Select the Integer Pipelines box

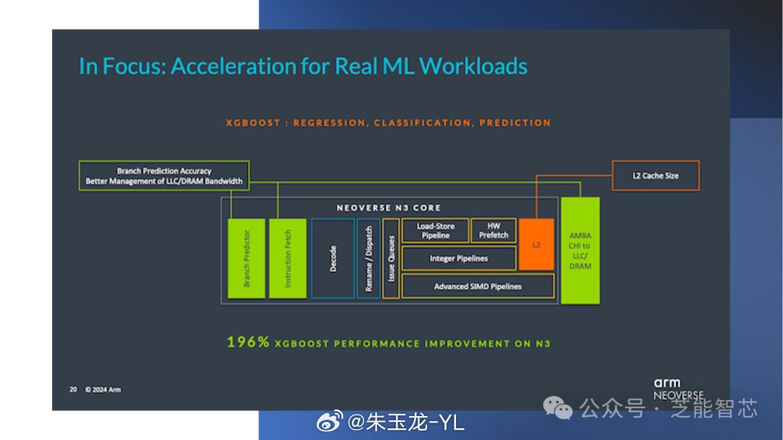(458, 258)
